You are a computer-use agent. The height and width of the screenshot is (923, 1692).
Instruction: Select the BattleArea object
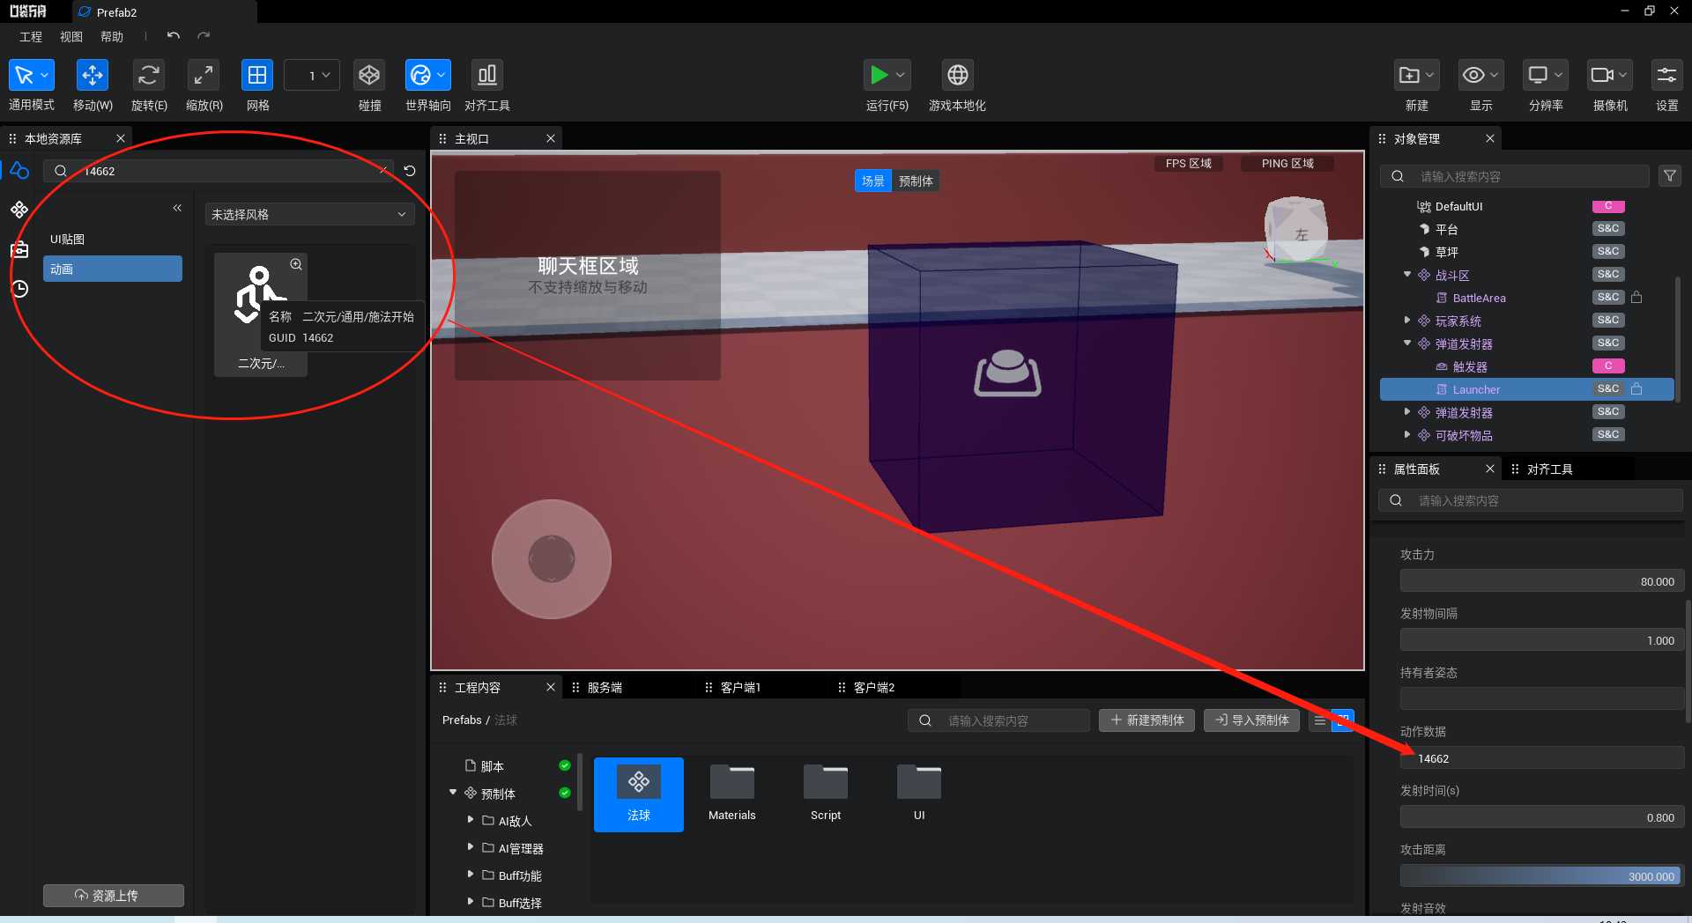coord(1479,298)
